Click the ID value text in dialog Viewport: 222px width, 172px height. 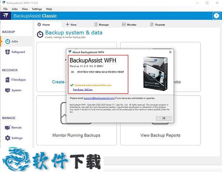click(101, 72)
